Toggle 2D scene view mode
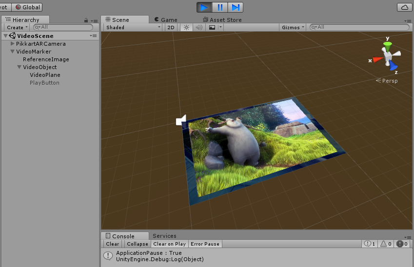Image resolution: width=414 pixels, height=267 pixels. point(171,27)
